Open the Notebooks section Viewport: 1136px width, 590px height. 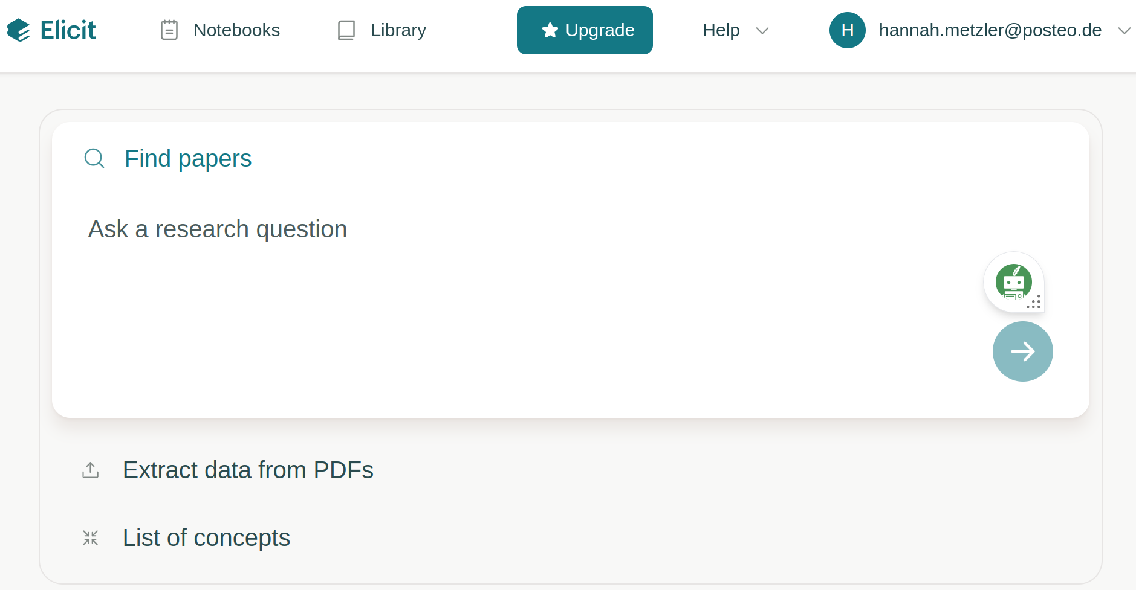236,30
